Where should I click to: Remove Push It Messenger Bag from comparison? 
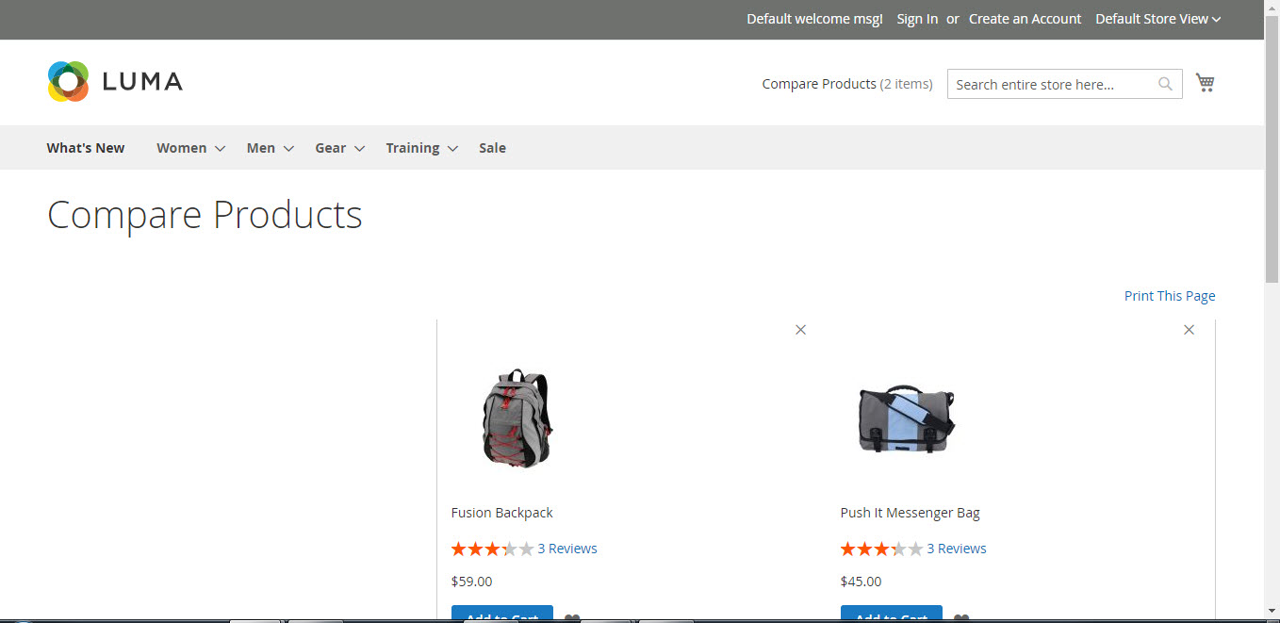click(x=1189, y=330)
